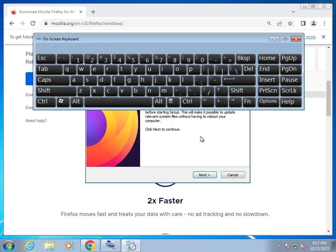Open the Chrome profile avatar
This screenshot has height=252, width=336.
click(313, 23)
